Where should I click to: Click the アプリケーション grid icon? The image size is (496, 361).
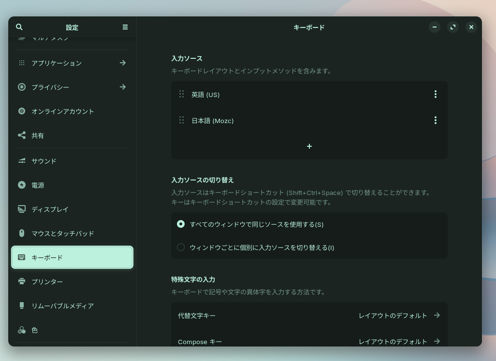coord(21,63)
